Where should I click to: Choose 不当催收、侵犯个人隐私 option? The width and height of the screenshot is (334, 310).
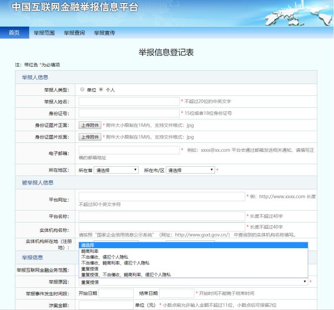click(x=193, y=257)
